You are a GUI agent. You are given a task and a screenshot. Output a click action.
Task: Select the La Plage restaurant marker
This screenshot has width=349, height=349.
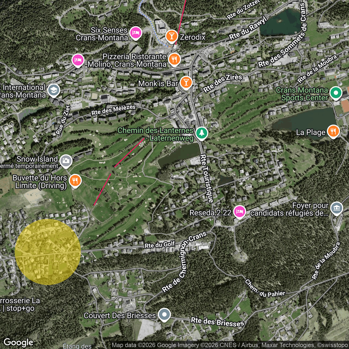(333, 131)
